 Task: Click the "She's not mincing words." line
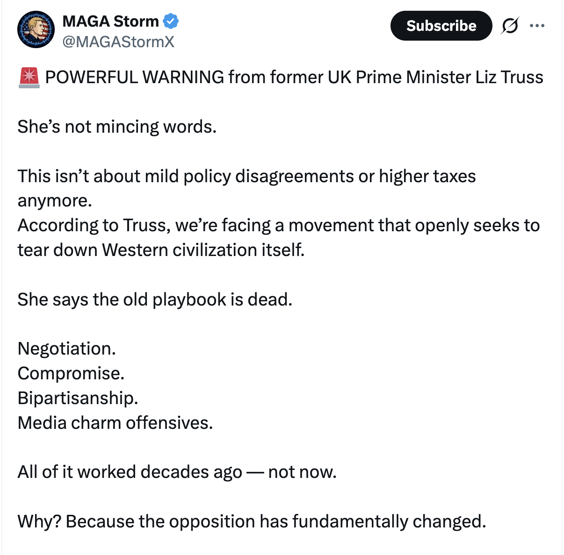tap(117, 127)
